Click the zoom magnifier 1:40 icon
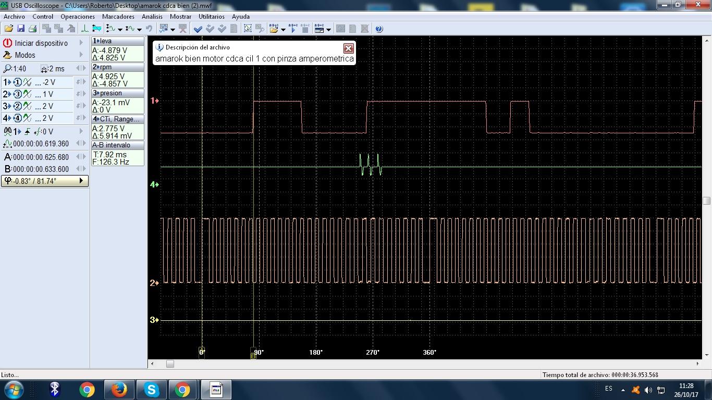Image resolution: width=712 pixels, height=400 pixels. tap(7, 69)
